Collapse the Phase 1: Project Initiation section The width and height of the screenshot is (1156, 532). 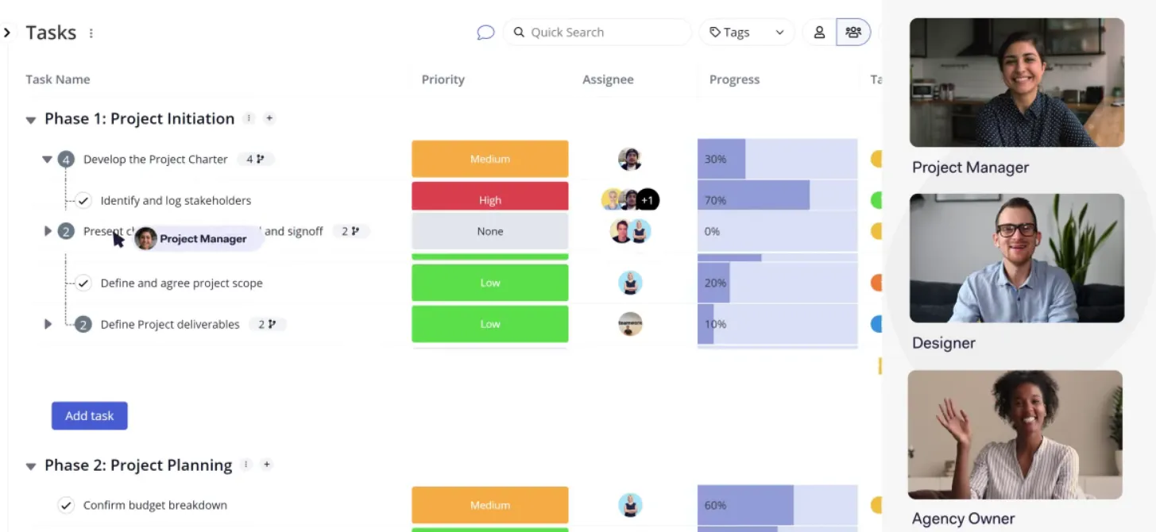tap(31, 120)
